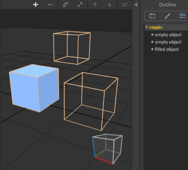Click the up arrow toolbar icon
188x170 pixels.
(x=95, y=5)
